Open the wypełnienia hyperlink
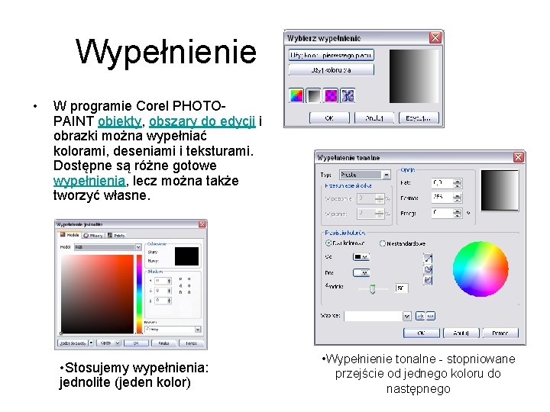Image resolution: width=550 pixels, height=412 pixels. (89, 181)
